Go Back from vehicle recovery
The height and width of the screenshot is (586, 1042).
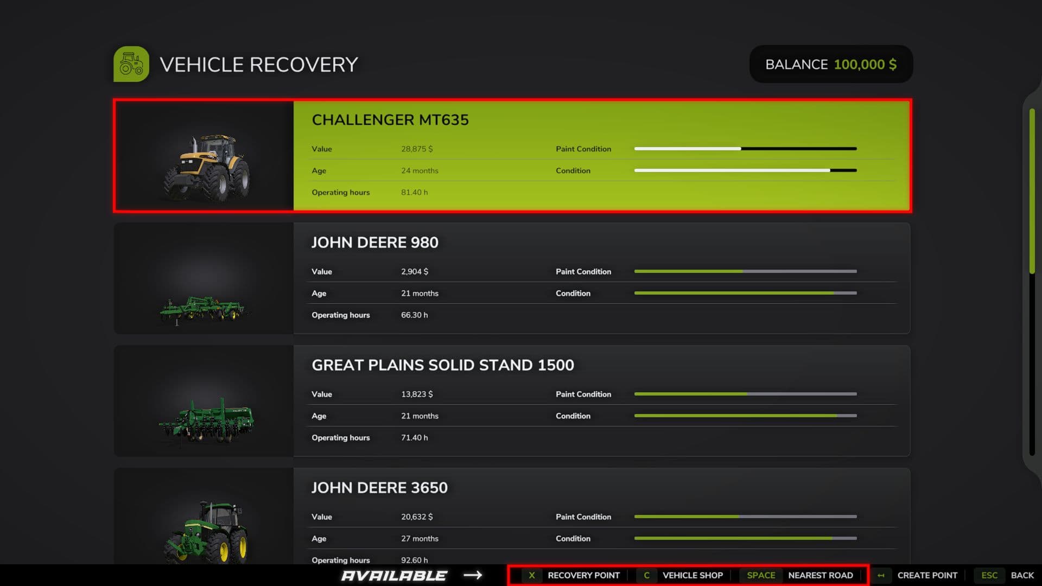coord(1022,575)
